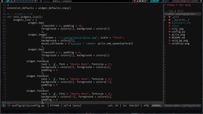Click the 'Button1' key in mouse_callbacks

coord(76,44)
